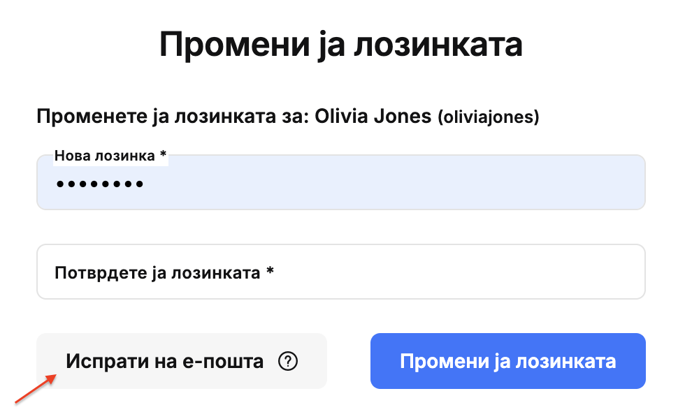The height and width of the screenshot is (412, 685).
Task: Place cursor in the confirm password box
Action: click(x=341, y=272)
